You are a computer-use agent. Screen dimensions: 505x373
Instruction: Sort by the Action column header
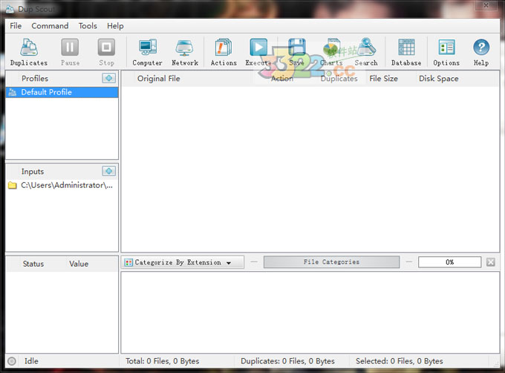(282, 78)
